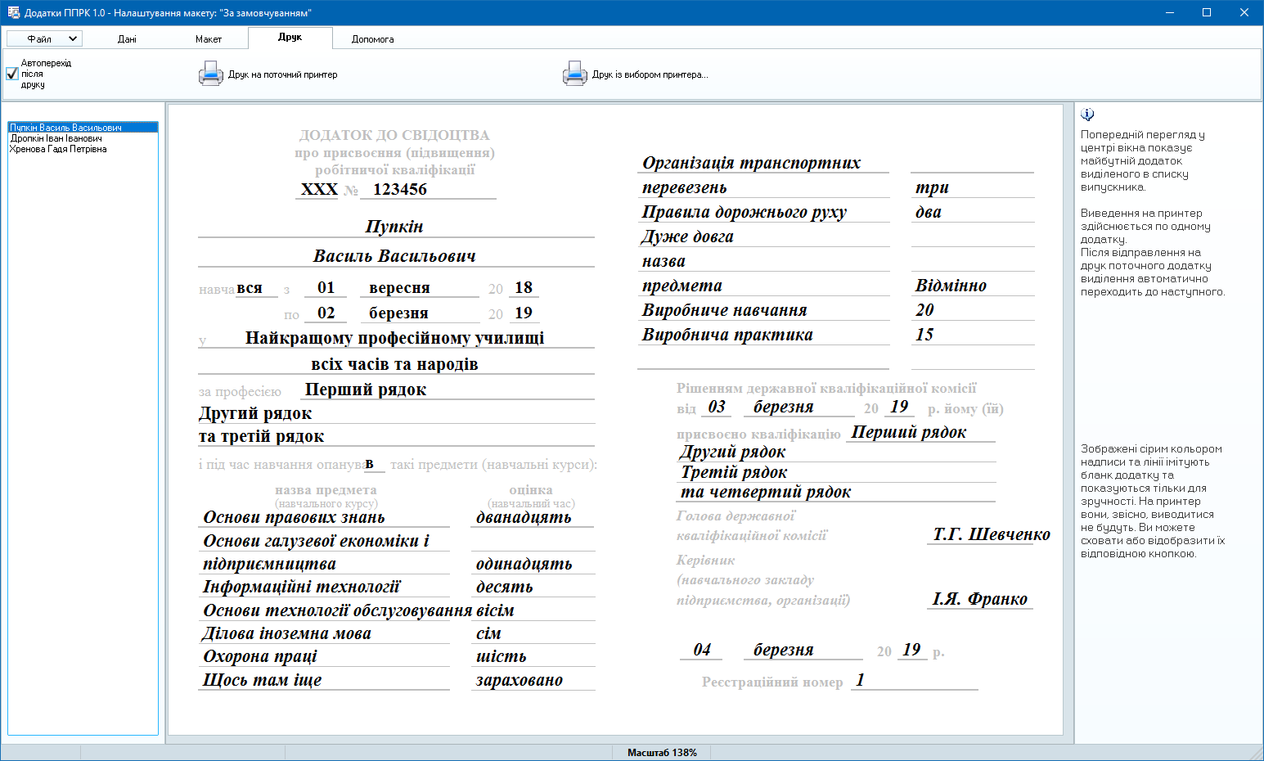Maximize the application window

pyautogui.click(x=1207, y=13)
